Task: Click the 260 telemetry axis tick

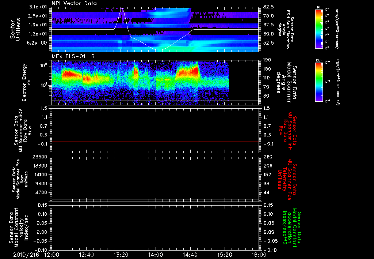Action: [x=267, y=157]
